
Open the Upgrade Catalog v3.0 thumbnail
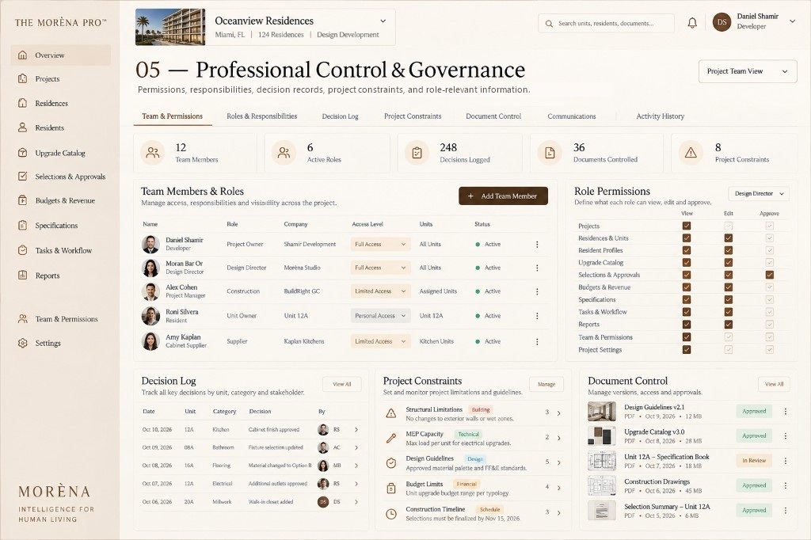(602, 436)
